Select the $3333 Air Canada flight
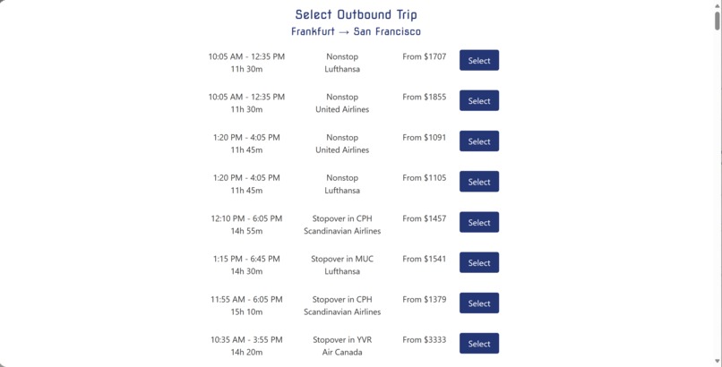This screenshot has height=367, width=722. [479, 344]
